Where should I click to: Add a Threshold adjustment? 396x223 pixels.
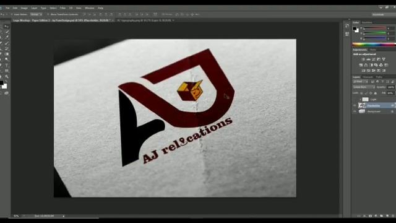point(374,71)
